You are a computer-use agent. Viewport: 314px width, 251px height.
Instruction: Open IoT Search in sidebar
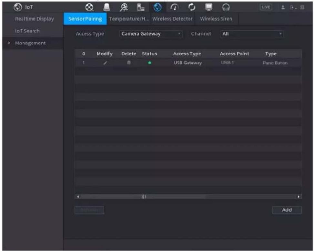pos(27,31)
